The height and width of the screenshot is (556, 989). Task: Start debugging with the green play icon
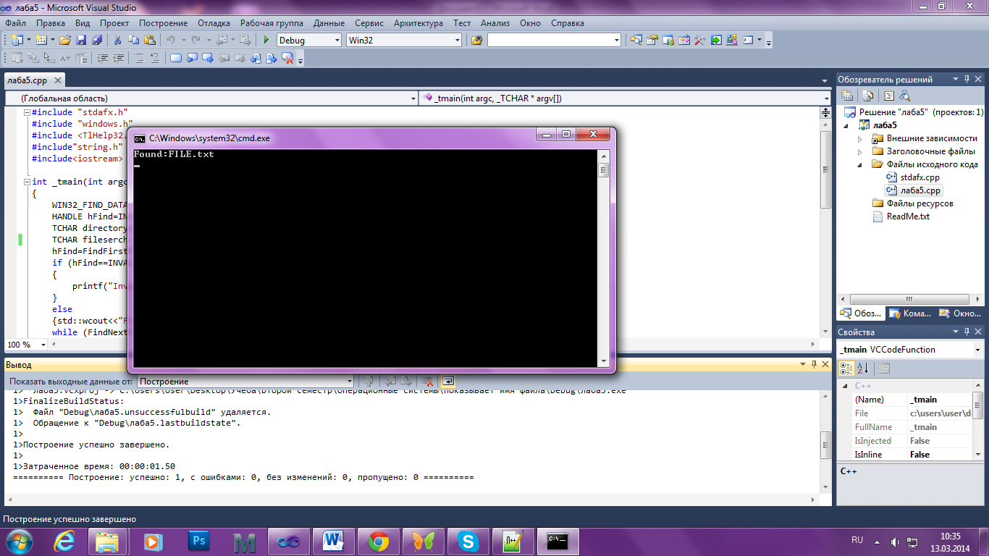coord(266,41)
